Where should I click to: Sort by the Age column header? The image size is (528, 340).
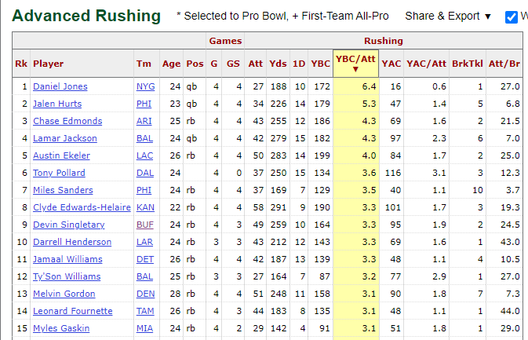[x=171, y=64]
